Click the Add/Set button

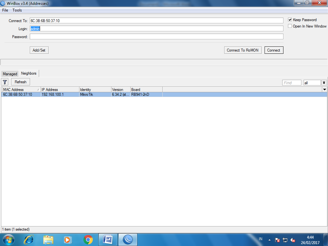pos(39,50)
